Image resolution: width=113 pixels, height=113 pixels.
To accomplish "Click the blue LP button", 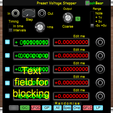I will 98,108.
